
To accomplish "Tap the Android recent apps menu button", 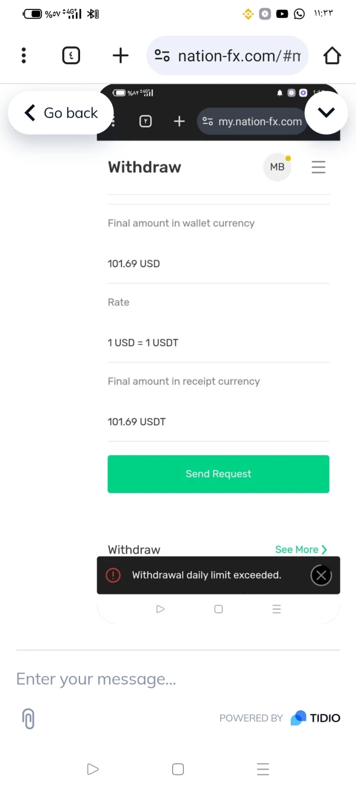I will pyautogui.click(x=263, y=770).
